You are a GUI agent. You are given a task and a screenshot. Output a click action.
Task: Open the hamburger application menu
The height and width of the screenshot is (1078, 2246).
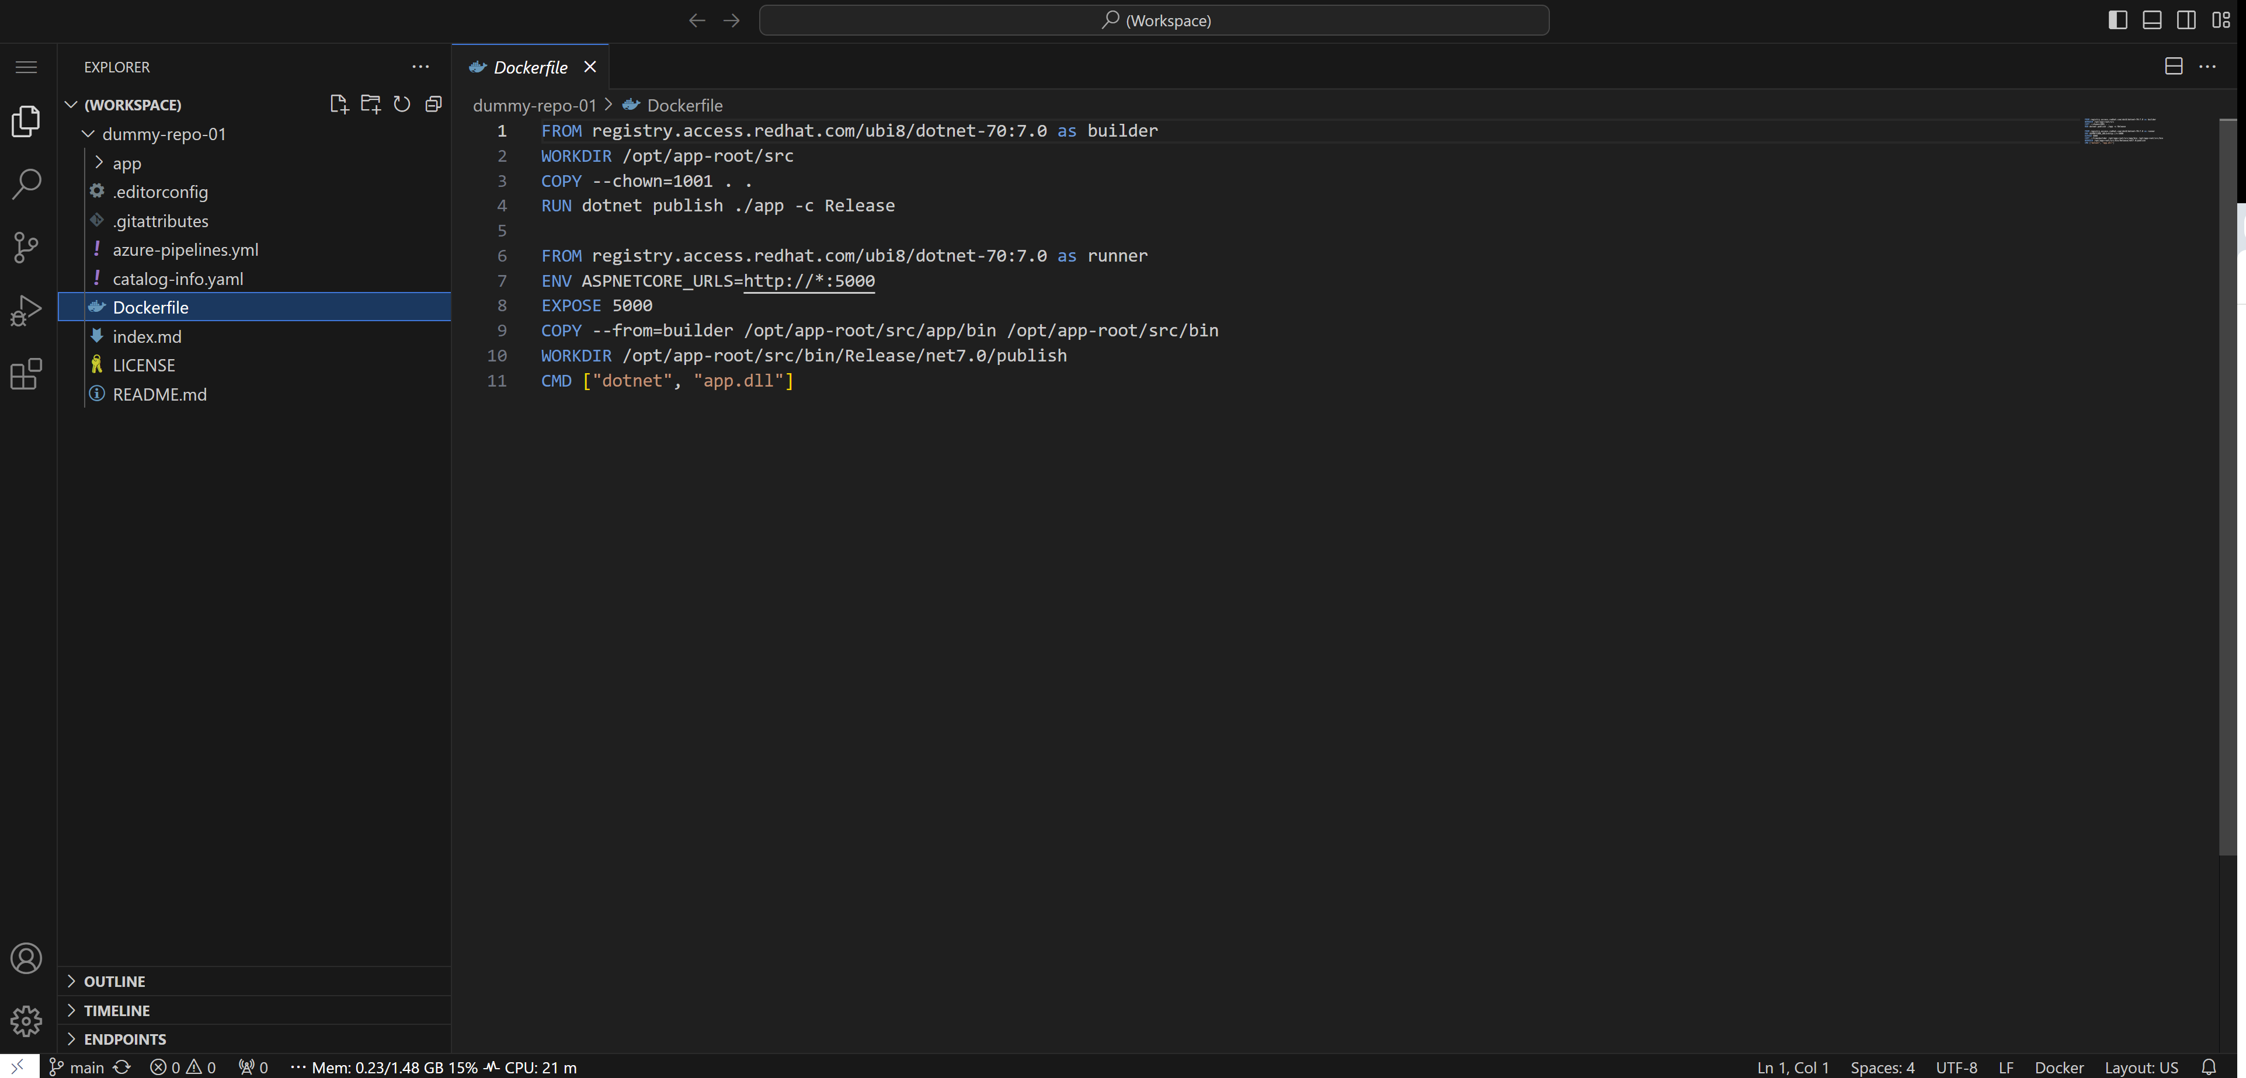coord(26,67)
